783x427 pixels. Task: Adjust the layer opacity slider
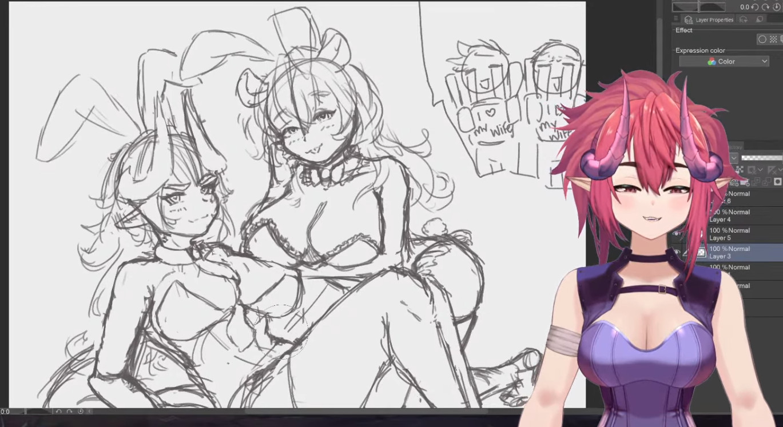tap(762, 158)
